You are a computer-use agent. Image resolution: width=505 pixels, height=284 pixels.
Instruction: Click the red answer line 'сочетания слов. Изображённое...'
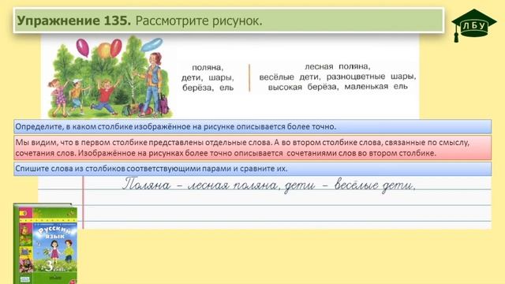[226, 153]
